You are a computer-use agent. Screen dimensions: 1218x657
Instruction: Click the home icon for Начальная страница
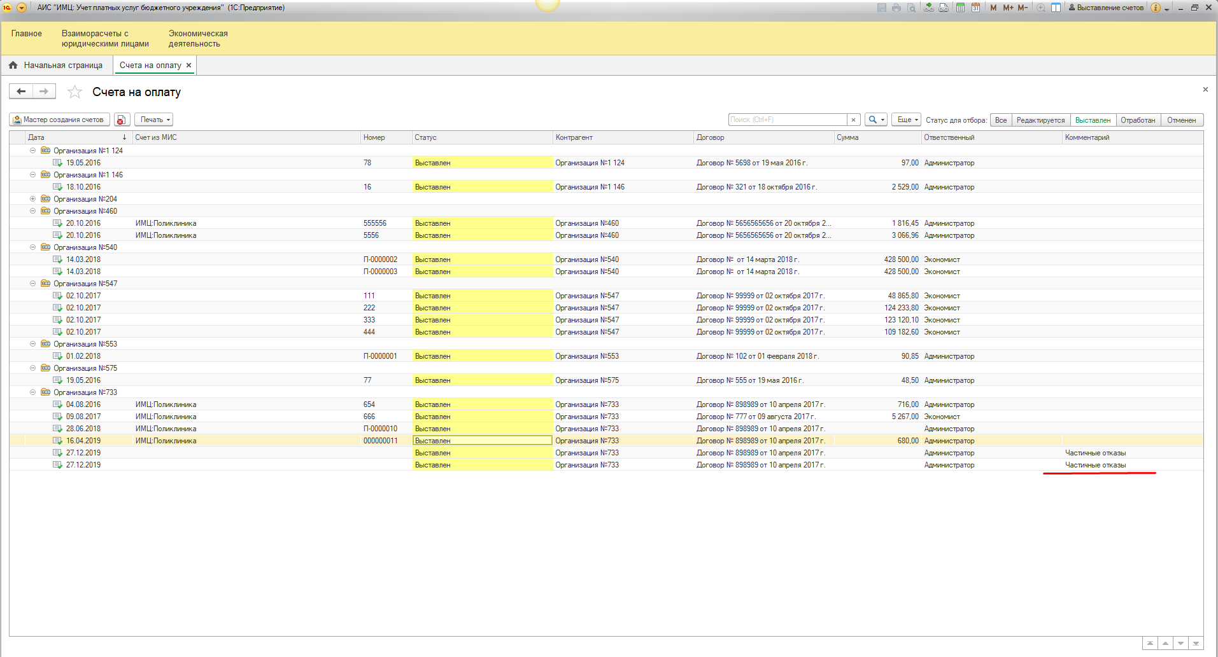pos(13,66)
